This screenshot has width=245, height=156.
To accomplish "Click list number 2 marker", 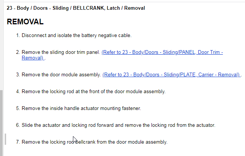I will pos(18,52).
